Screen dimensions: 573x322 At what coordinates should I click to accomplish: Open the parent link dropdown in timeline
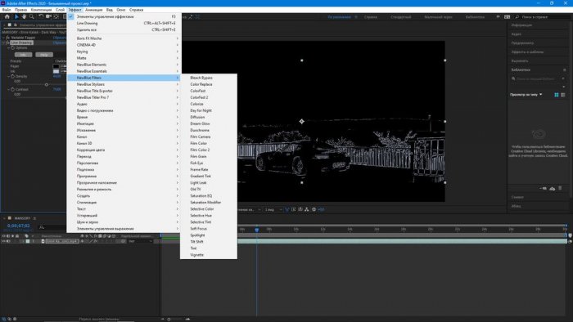[140, 241]
